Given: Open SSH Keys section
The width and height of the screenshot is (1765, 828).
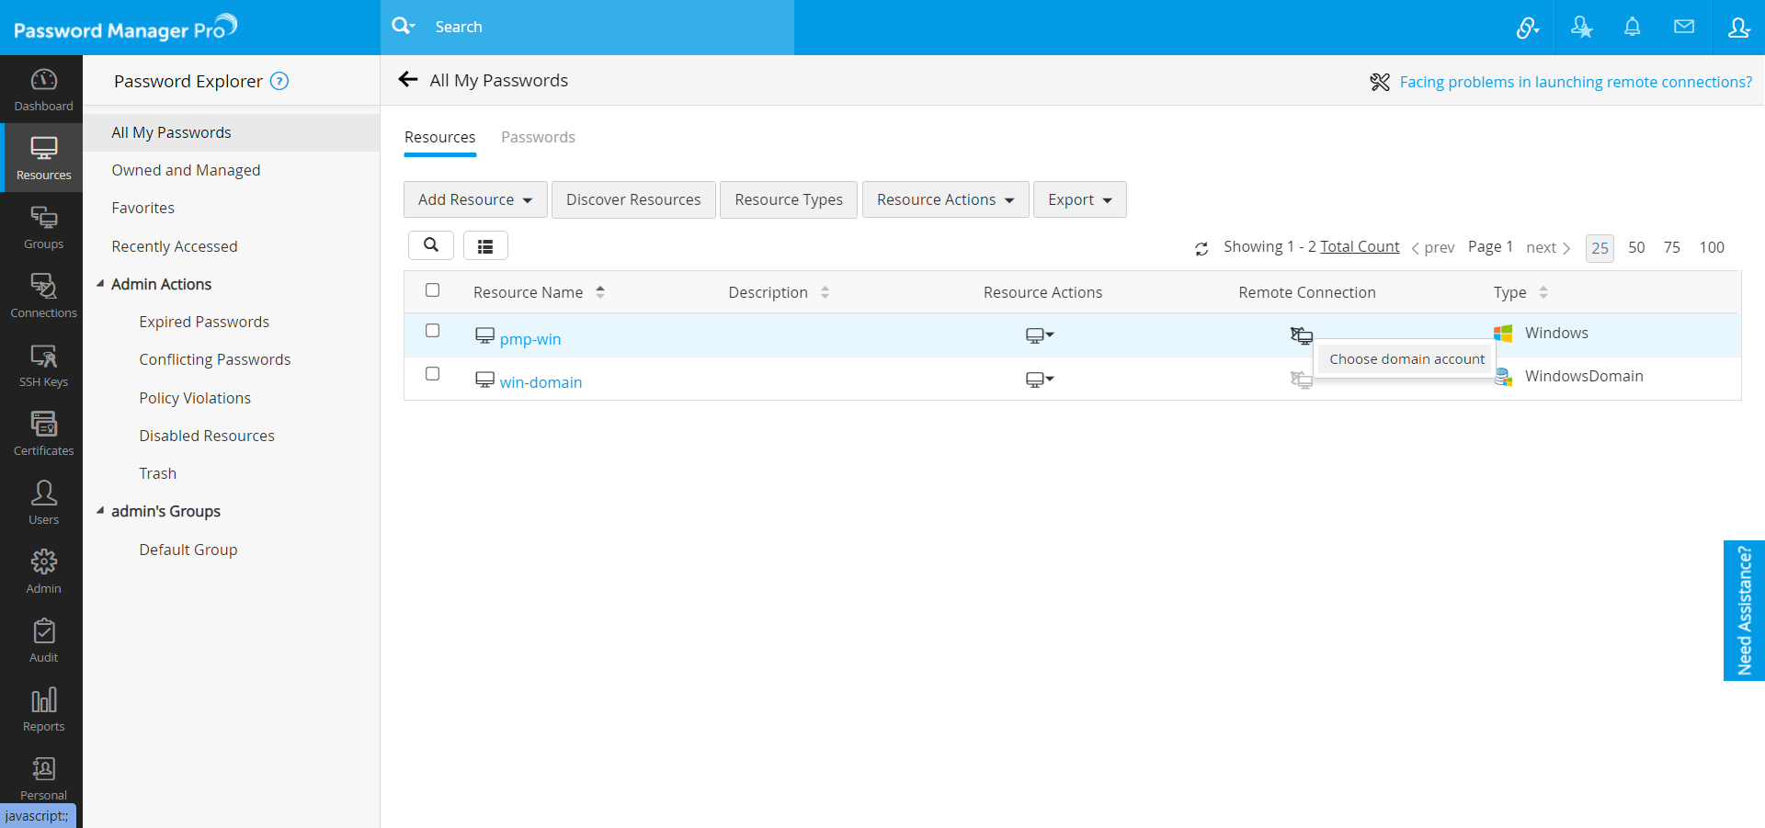Looking at the screenshot, I should (43, 365).
